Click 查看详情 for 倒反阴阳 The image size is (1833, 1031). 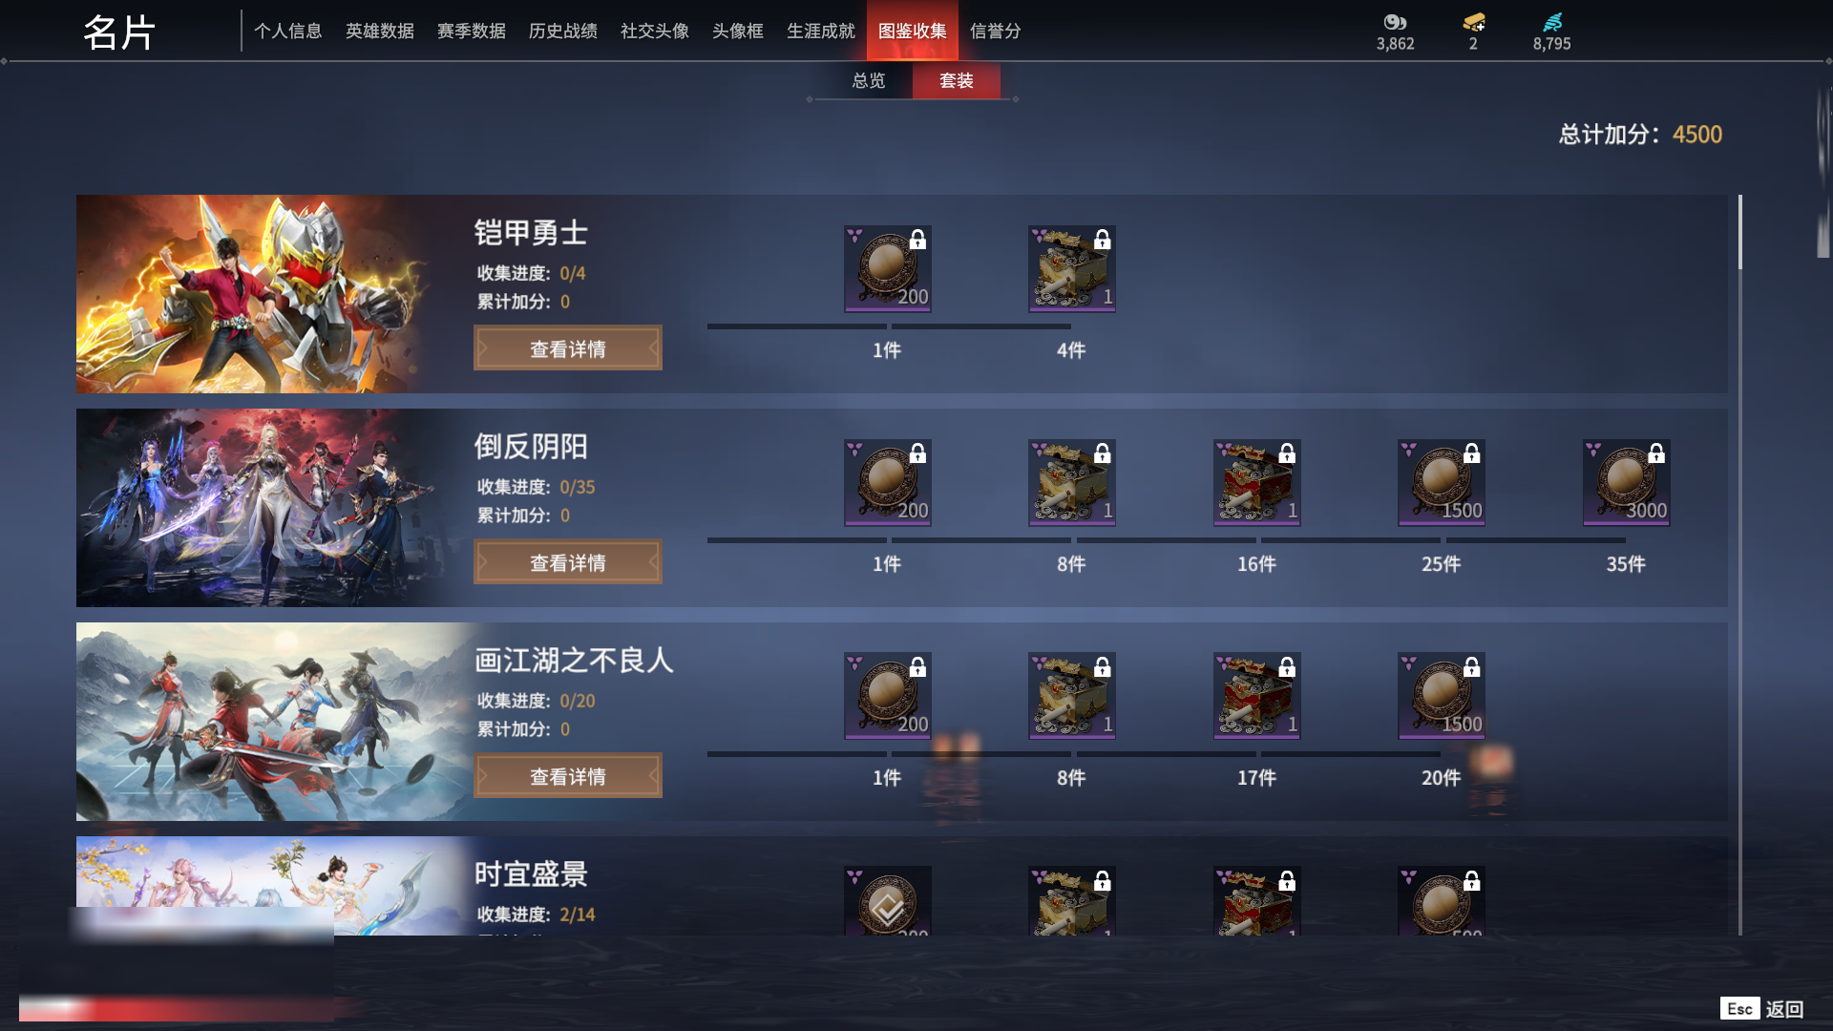click(x=568, y=562)
